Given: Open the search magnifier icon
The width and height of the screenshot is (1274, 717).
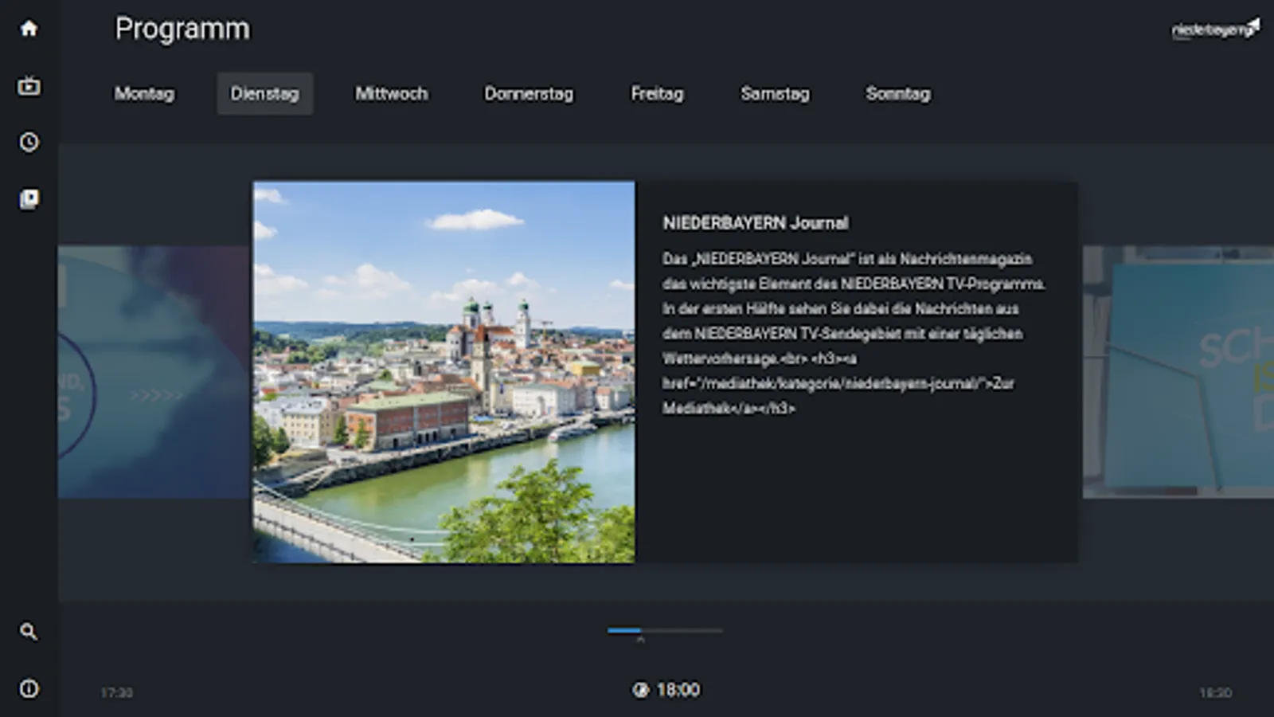Looking at the screenshot, I should tap(29, 632).
